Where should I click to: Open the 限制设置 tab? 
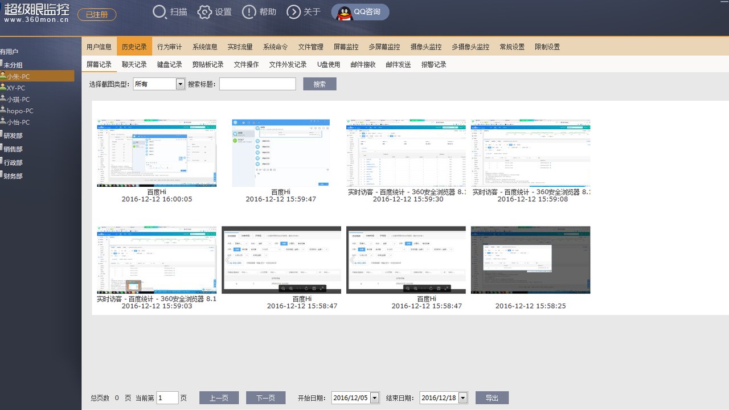click(x=547, y=47)
